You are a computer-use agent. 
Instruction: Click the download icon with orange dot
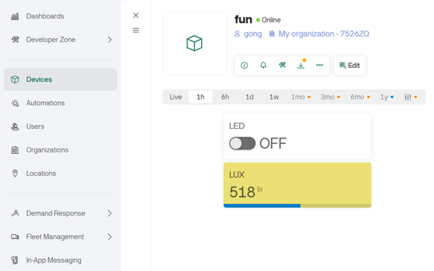pyautogui.click(x=301, y=65)
